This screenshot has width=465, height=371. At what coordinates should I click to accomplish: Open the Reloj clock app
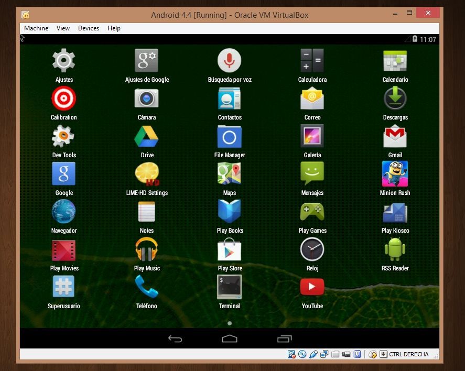[312, 249]
